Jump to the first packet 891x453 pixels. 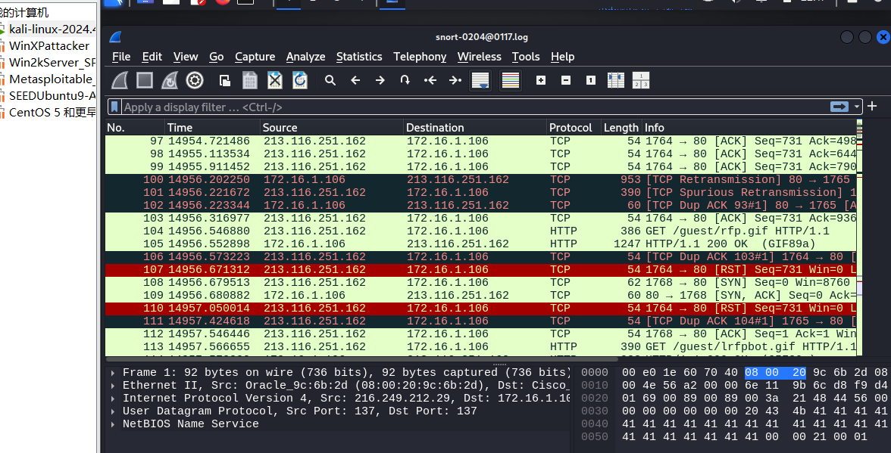pos(430,80)
